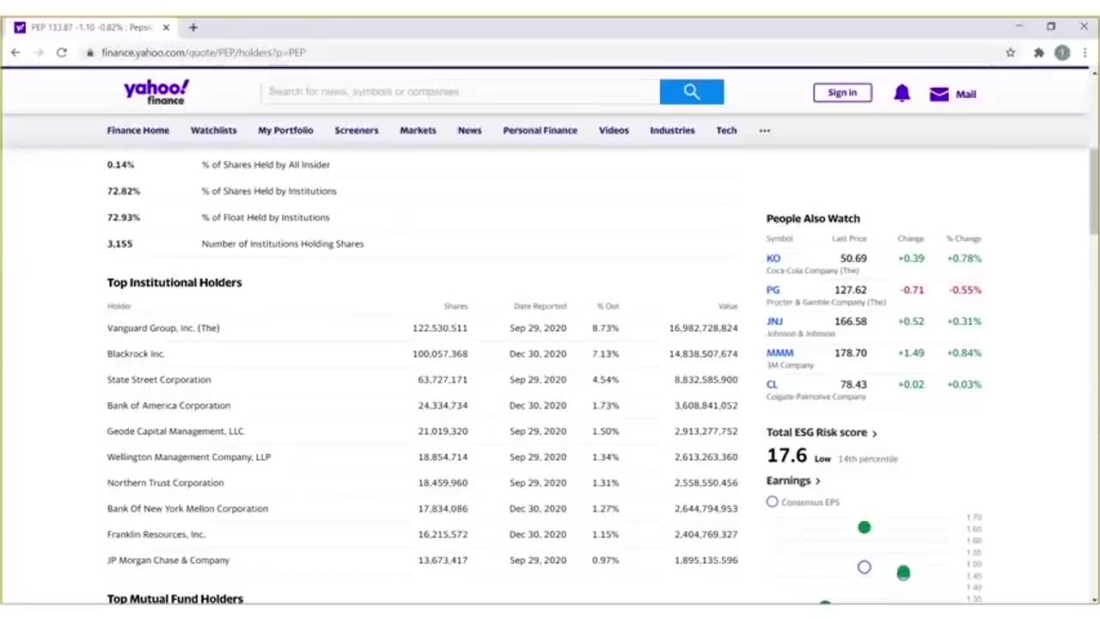The image size is (1100, 619).
Task: Expand Earnings section chevron
Action: 817,481
